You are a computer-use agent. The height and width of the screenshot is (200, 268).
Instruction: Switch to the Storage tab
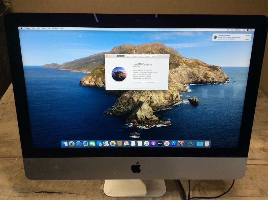[134, 56]
